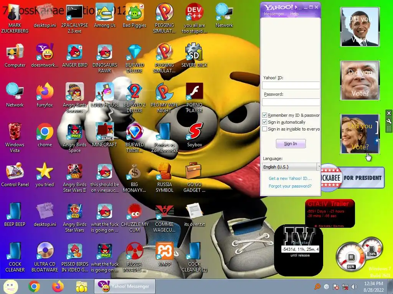Select the doesntwork... Yahoo smiley icon
This screenshot has width=393, height=294.
[x=45, y=56]
